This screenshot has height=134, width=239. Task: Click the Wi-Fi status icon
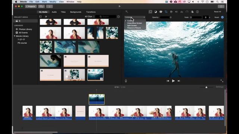coord(202,1)
